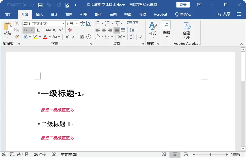Expand Paste options arrow
This screenshot has height=158, width=246.
(8, 38)
